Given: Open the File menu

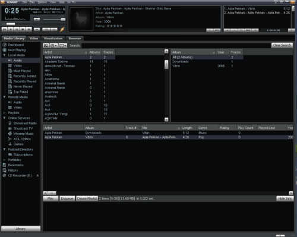Looking at the screenshot, I should (x=24, y=2).
